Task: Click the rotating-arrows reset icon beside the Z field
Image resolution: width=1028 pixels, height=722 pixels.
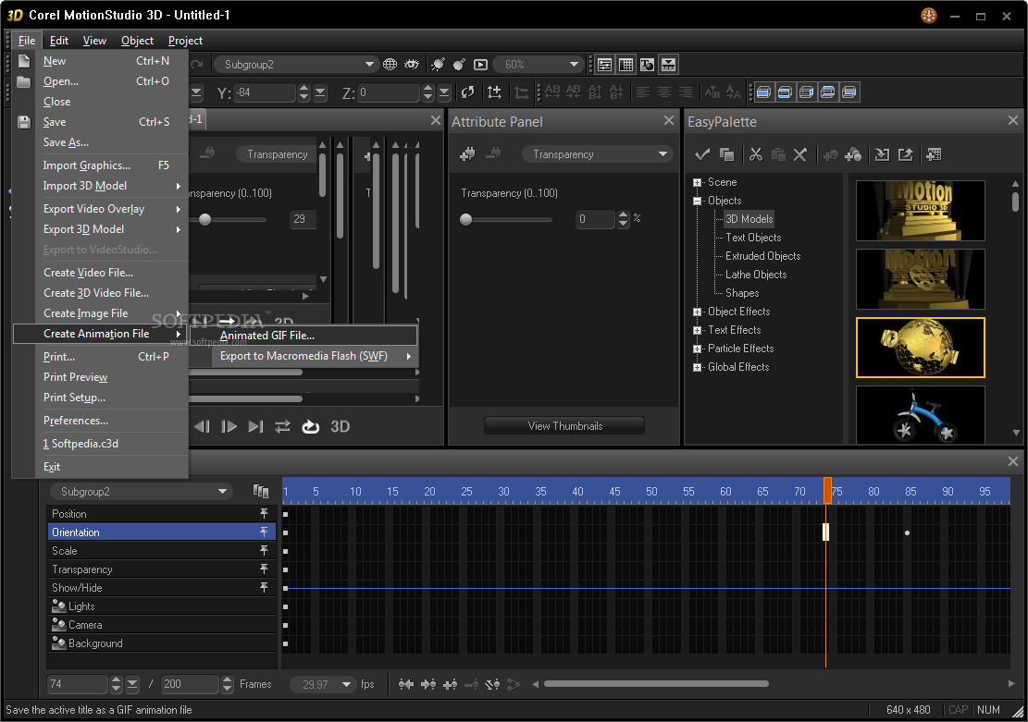Action: pos(467,92)
